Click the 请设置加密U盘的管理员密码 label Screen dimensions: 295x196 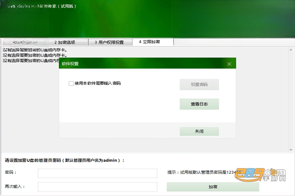[64, 160]
